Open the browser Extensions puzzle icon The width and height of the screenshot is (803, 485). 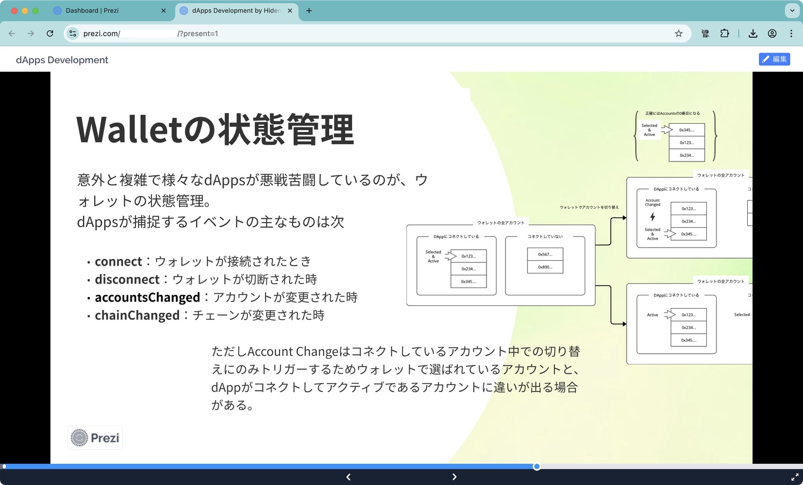(x=724, y=33)
